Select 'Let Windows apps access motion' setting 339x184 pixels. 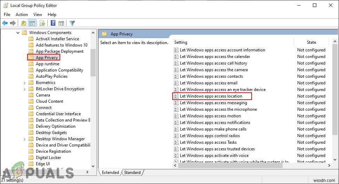[x=210, y=116]
